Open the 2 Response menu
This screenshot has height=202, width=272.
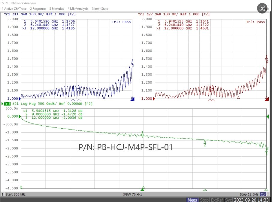click(38, 9)
